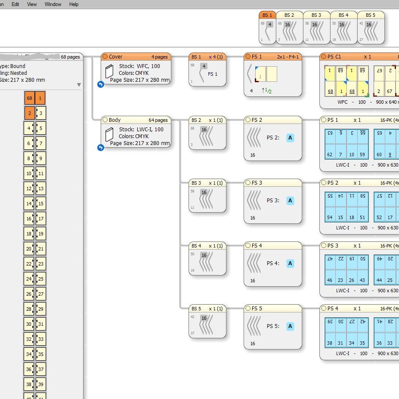Open the Window menu
The image size is (399, 399).
tap(53, 4)
